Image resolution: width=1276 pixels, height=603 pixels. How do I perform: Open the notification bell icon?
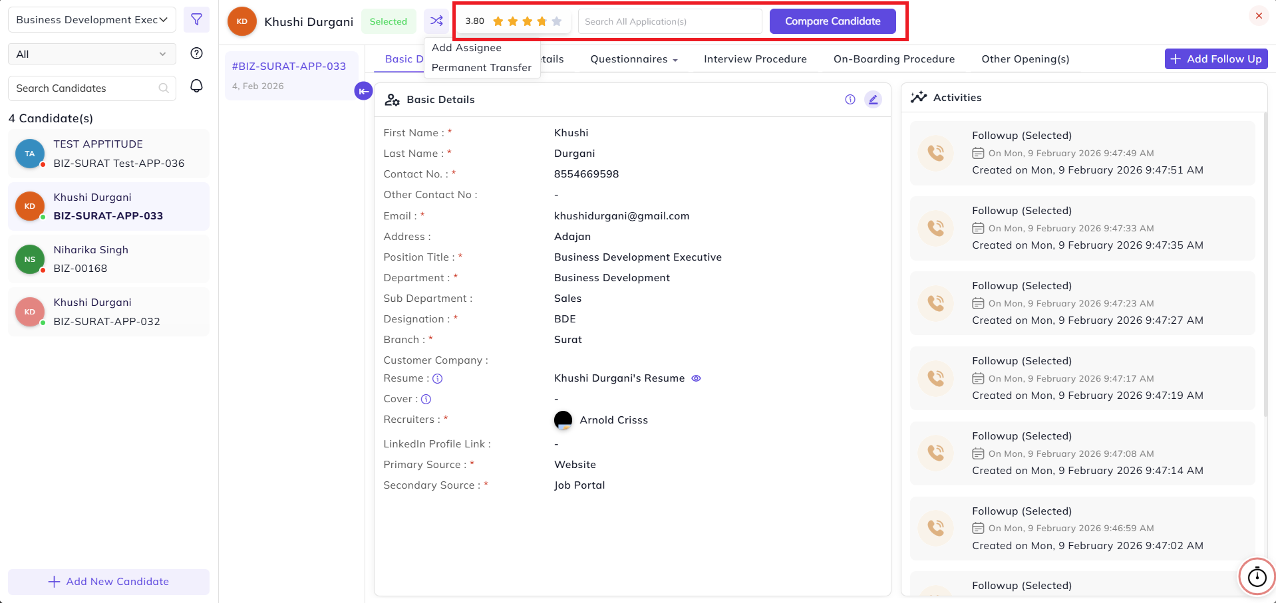click(x=196, y=86)
